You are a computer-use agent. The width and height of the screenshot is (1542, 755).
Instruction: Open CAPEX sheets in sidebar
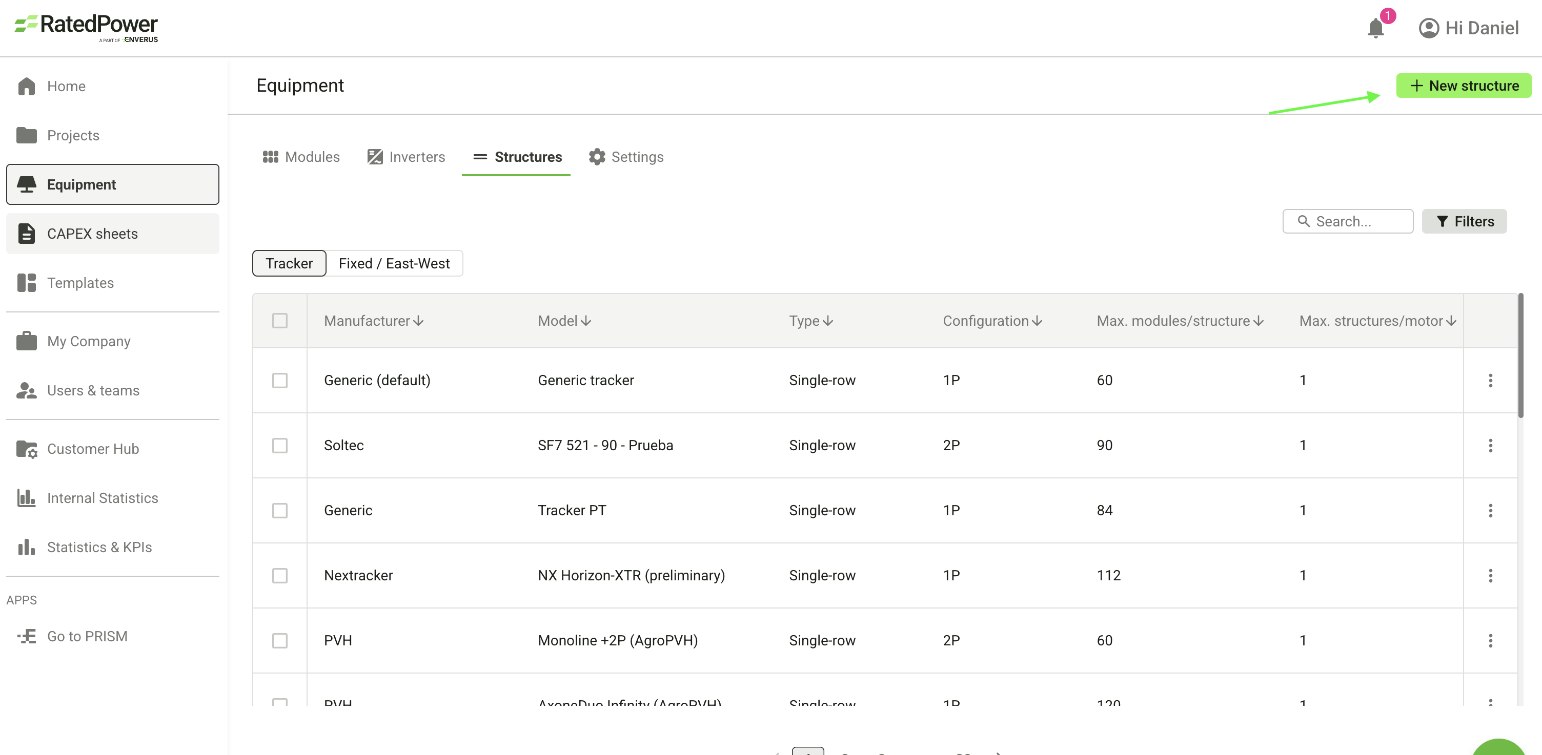coord(113,234)
